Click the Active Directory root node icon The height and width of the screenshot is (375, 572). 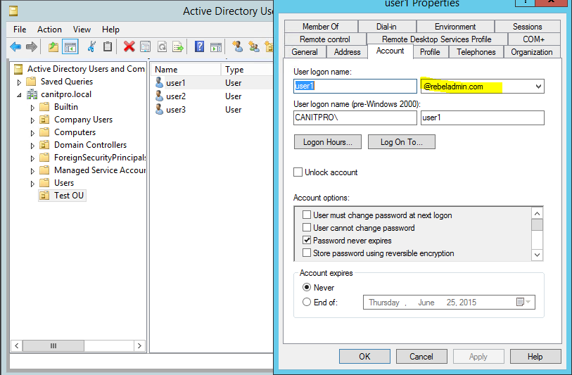tap(18, 68)
